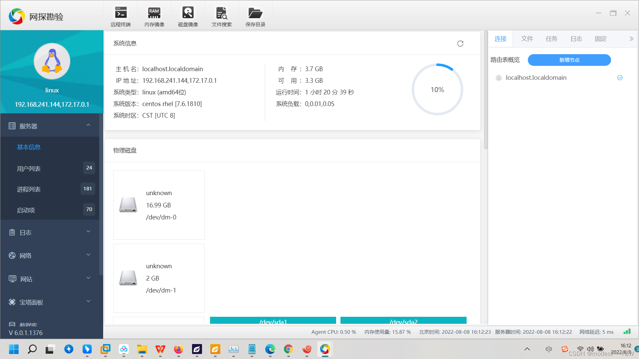Open the 用户列表 sidebar item
639x359 pixels.
(29, 169)
